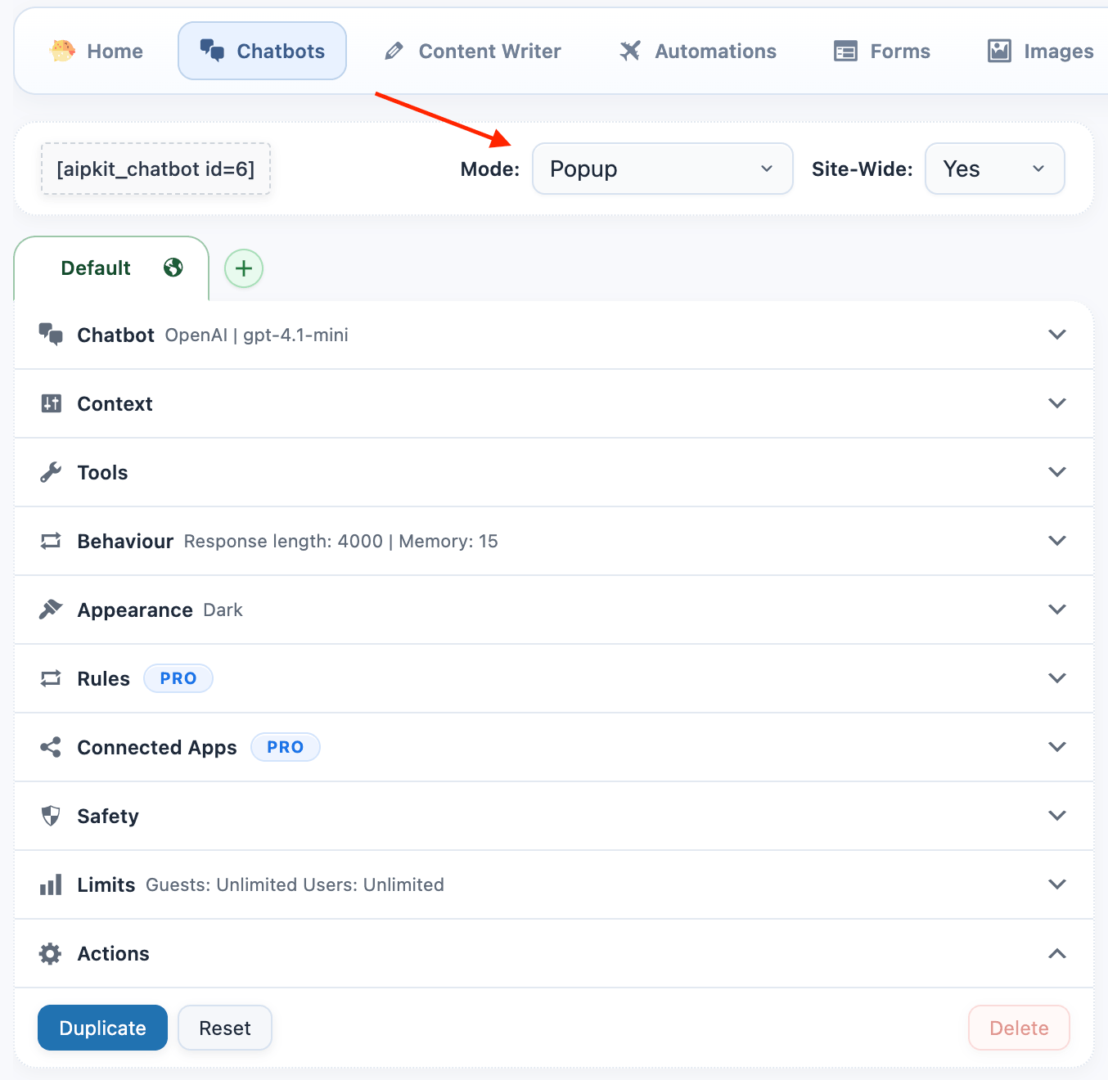Open the Site-Wide dropdown set to Yes
Viewport: 1108px width, 1080px height.
point(994,169)
